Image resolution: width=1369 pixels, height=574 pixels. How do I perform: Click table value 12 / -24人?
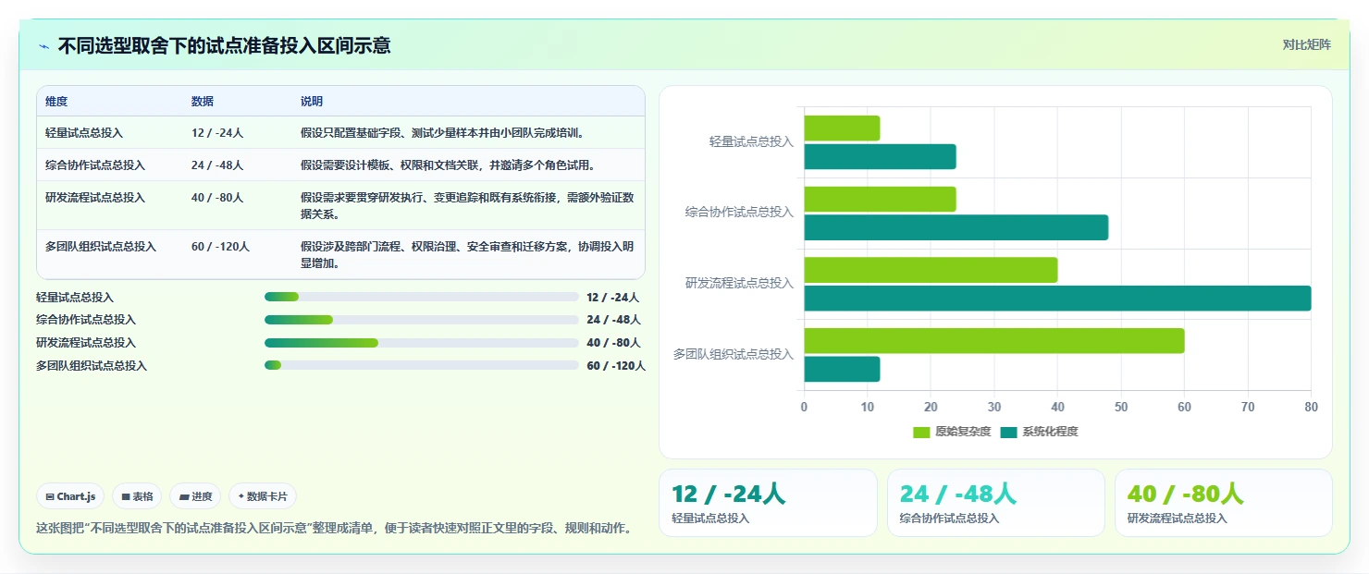click(x=217, y=133)
